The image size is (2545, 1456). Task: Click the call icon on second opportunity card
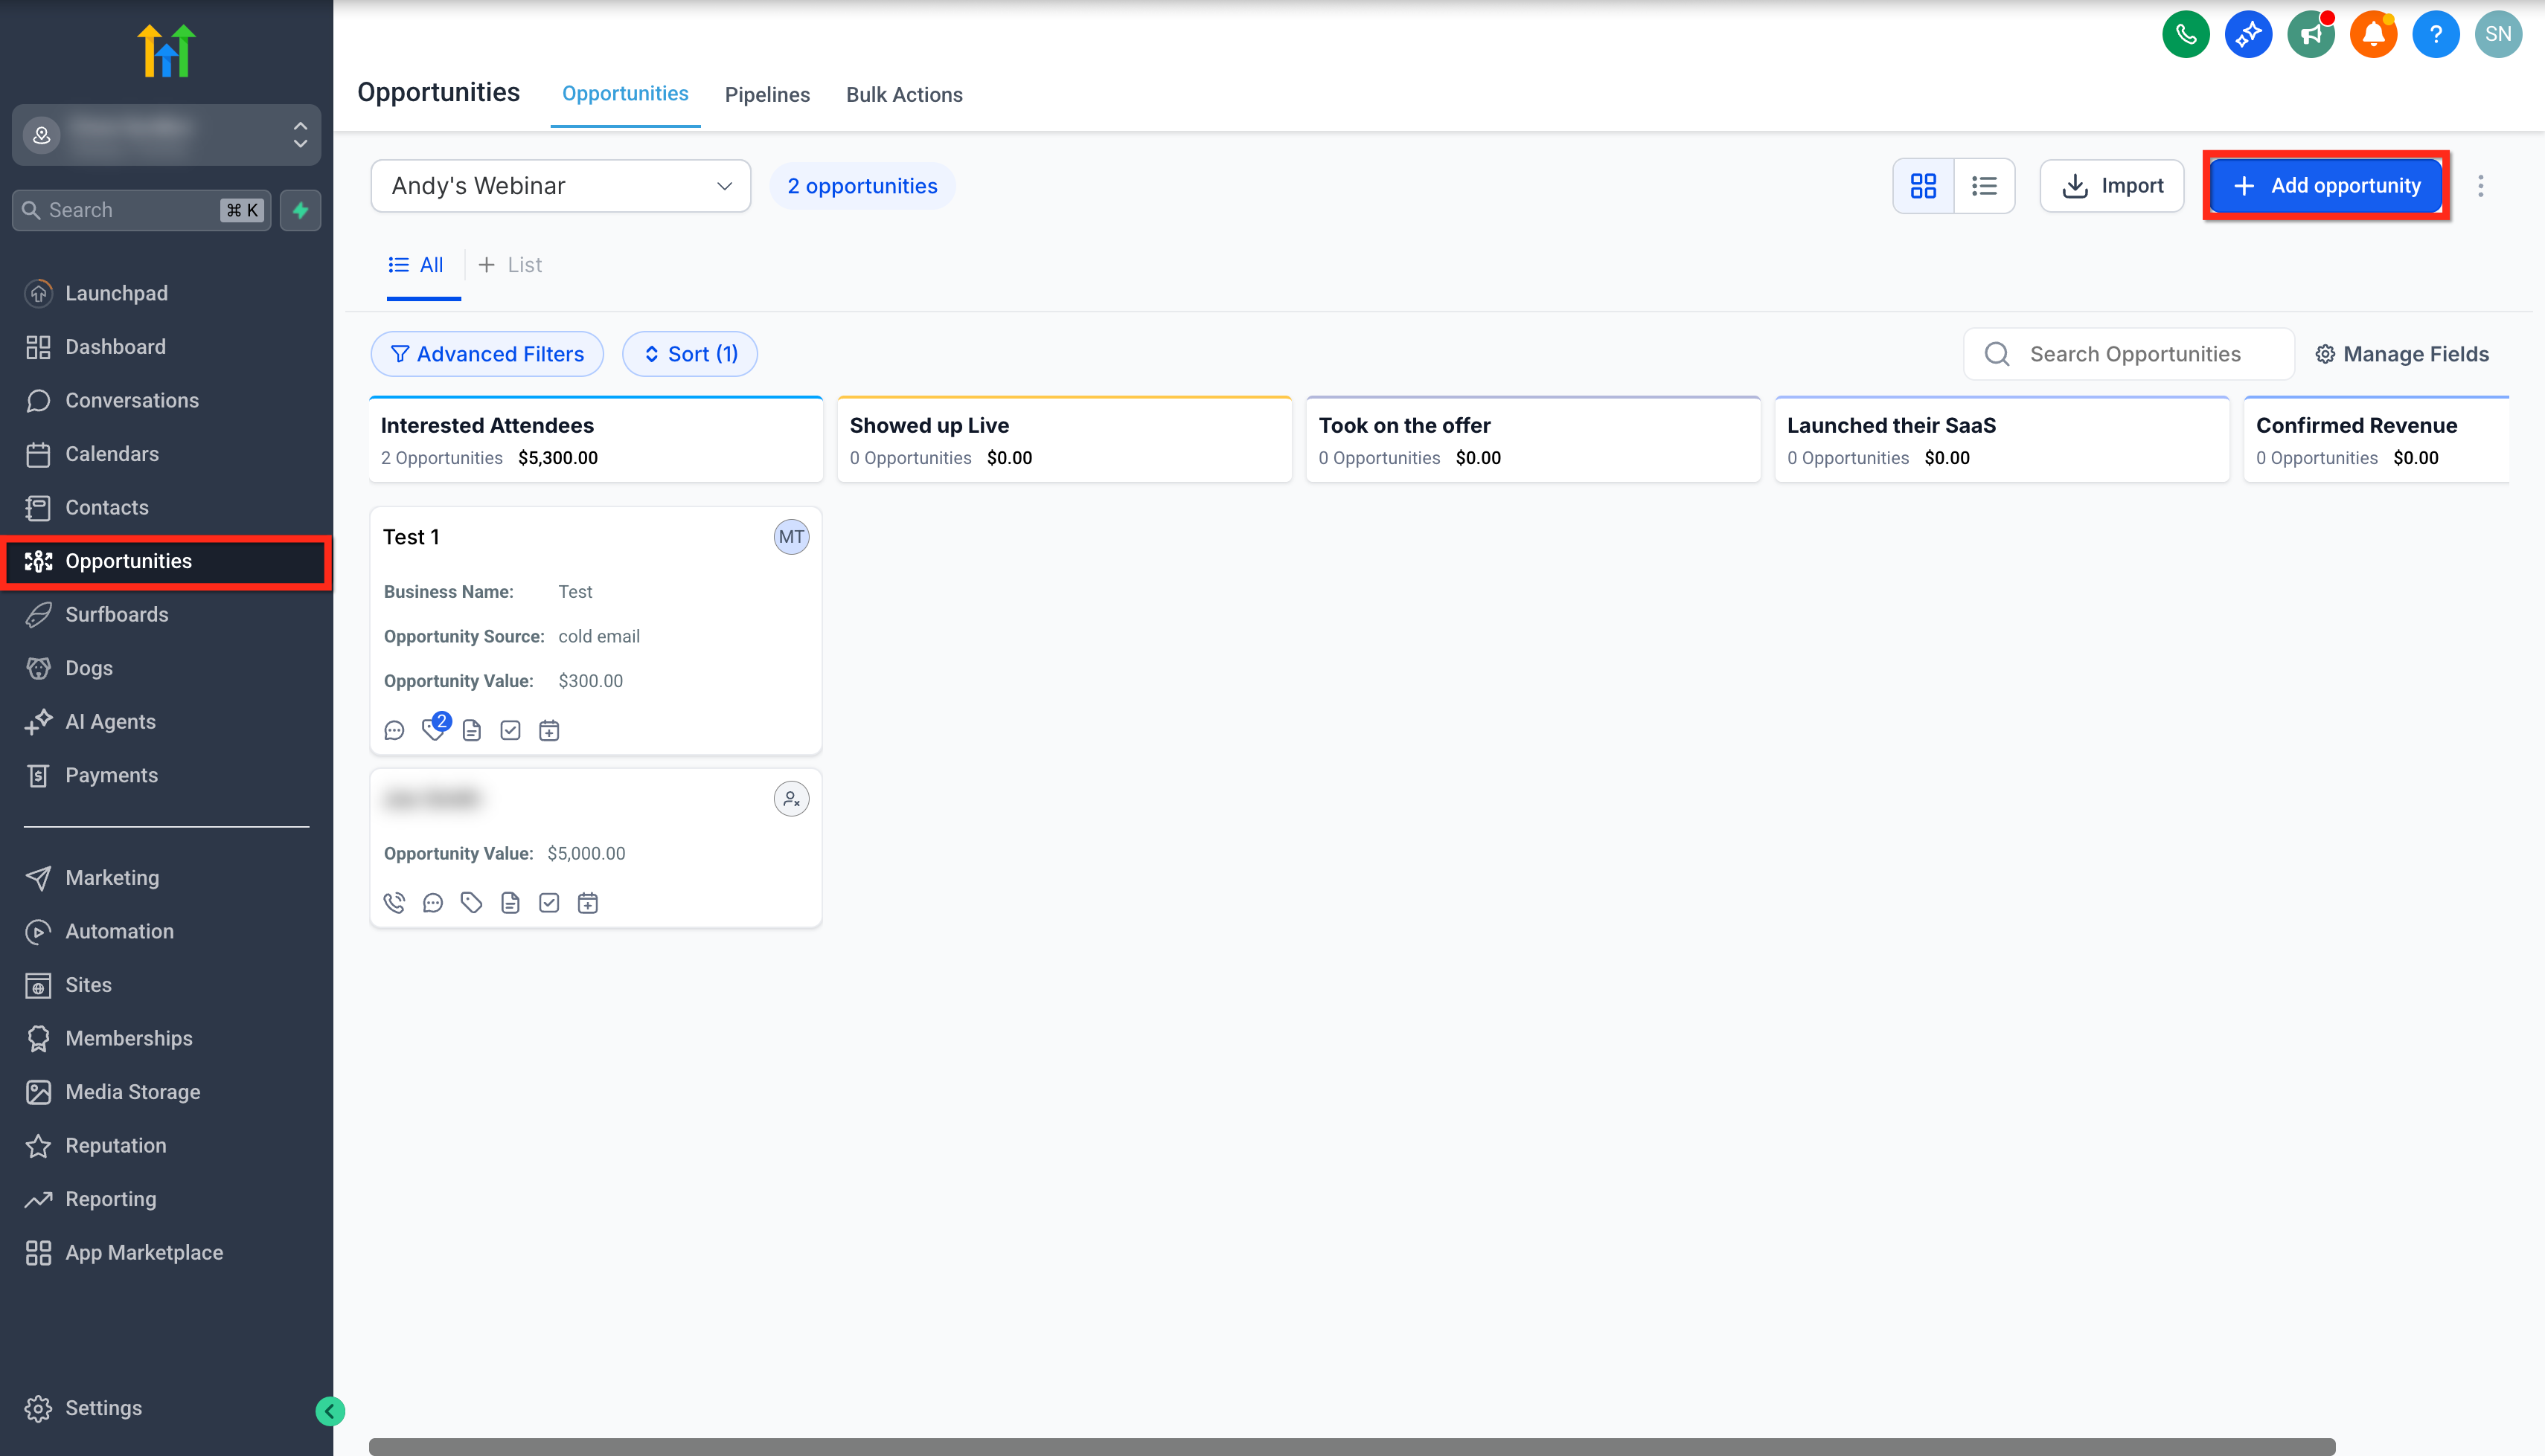tap(394, 903)
